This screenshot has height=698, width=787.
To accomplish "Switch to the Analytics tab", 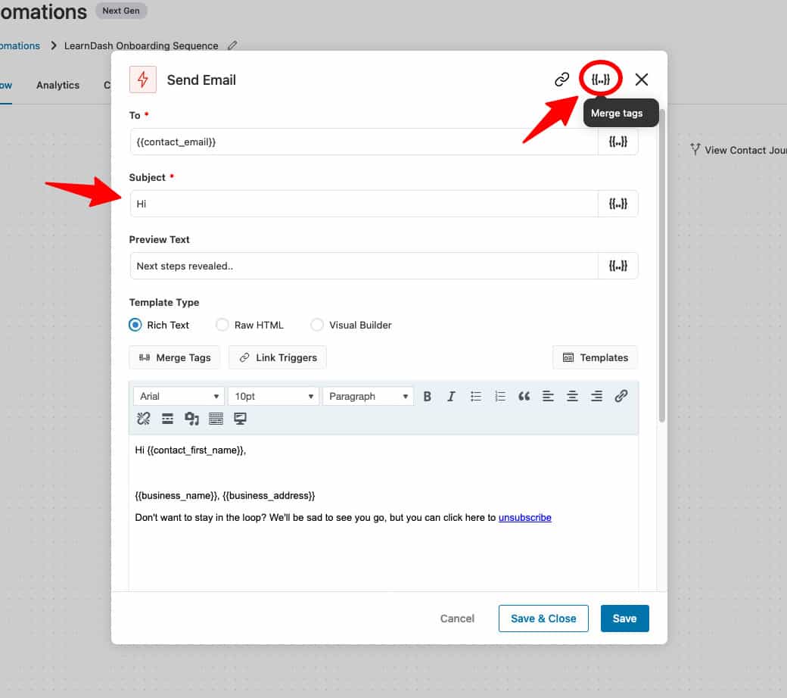I will (58, 85).
